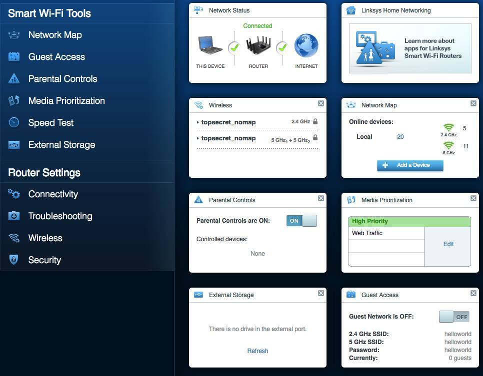Click the Guest Access briefcase icon in sidebar
The height and width of the screenshot is (376, 483).
(x=14, y=57)
